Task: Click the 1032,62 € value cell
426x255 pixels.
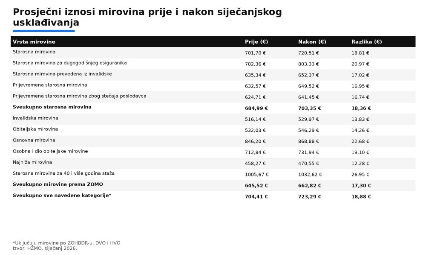Action: [310, 174]
